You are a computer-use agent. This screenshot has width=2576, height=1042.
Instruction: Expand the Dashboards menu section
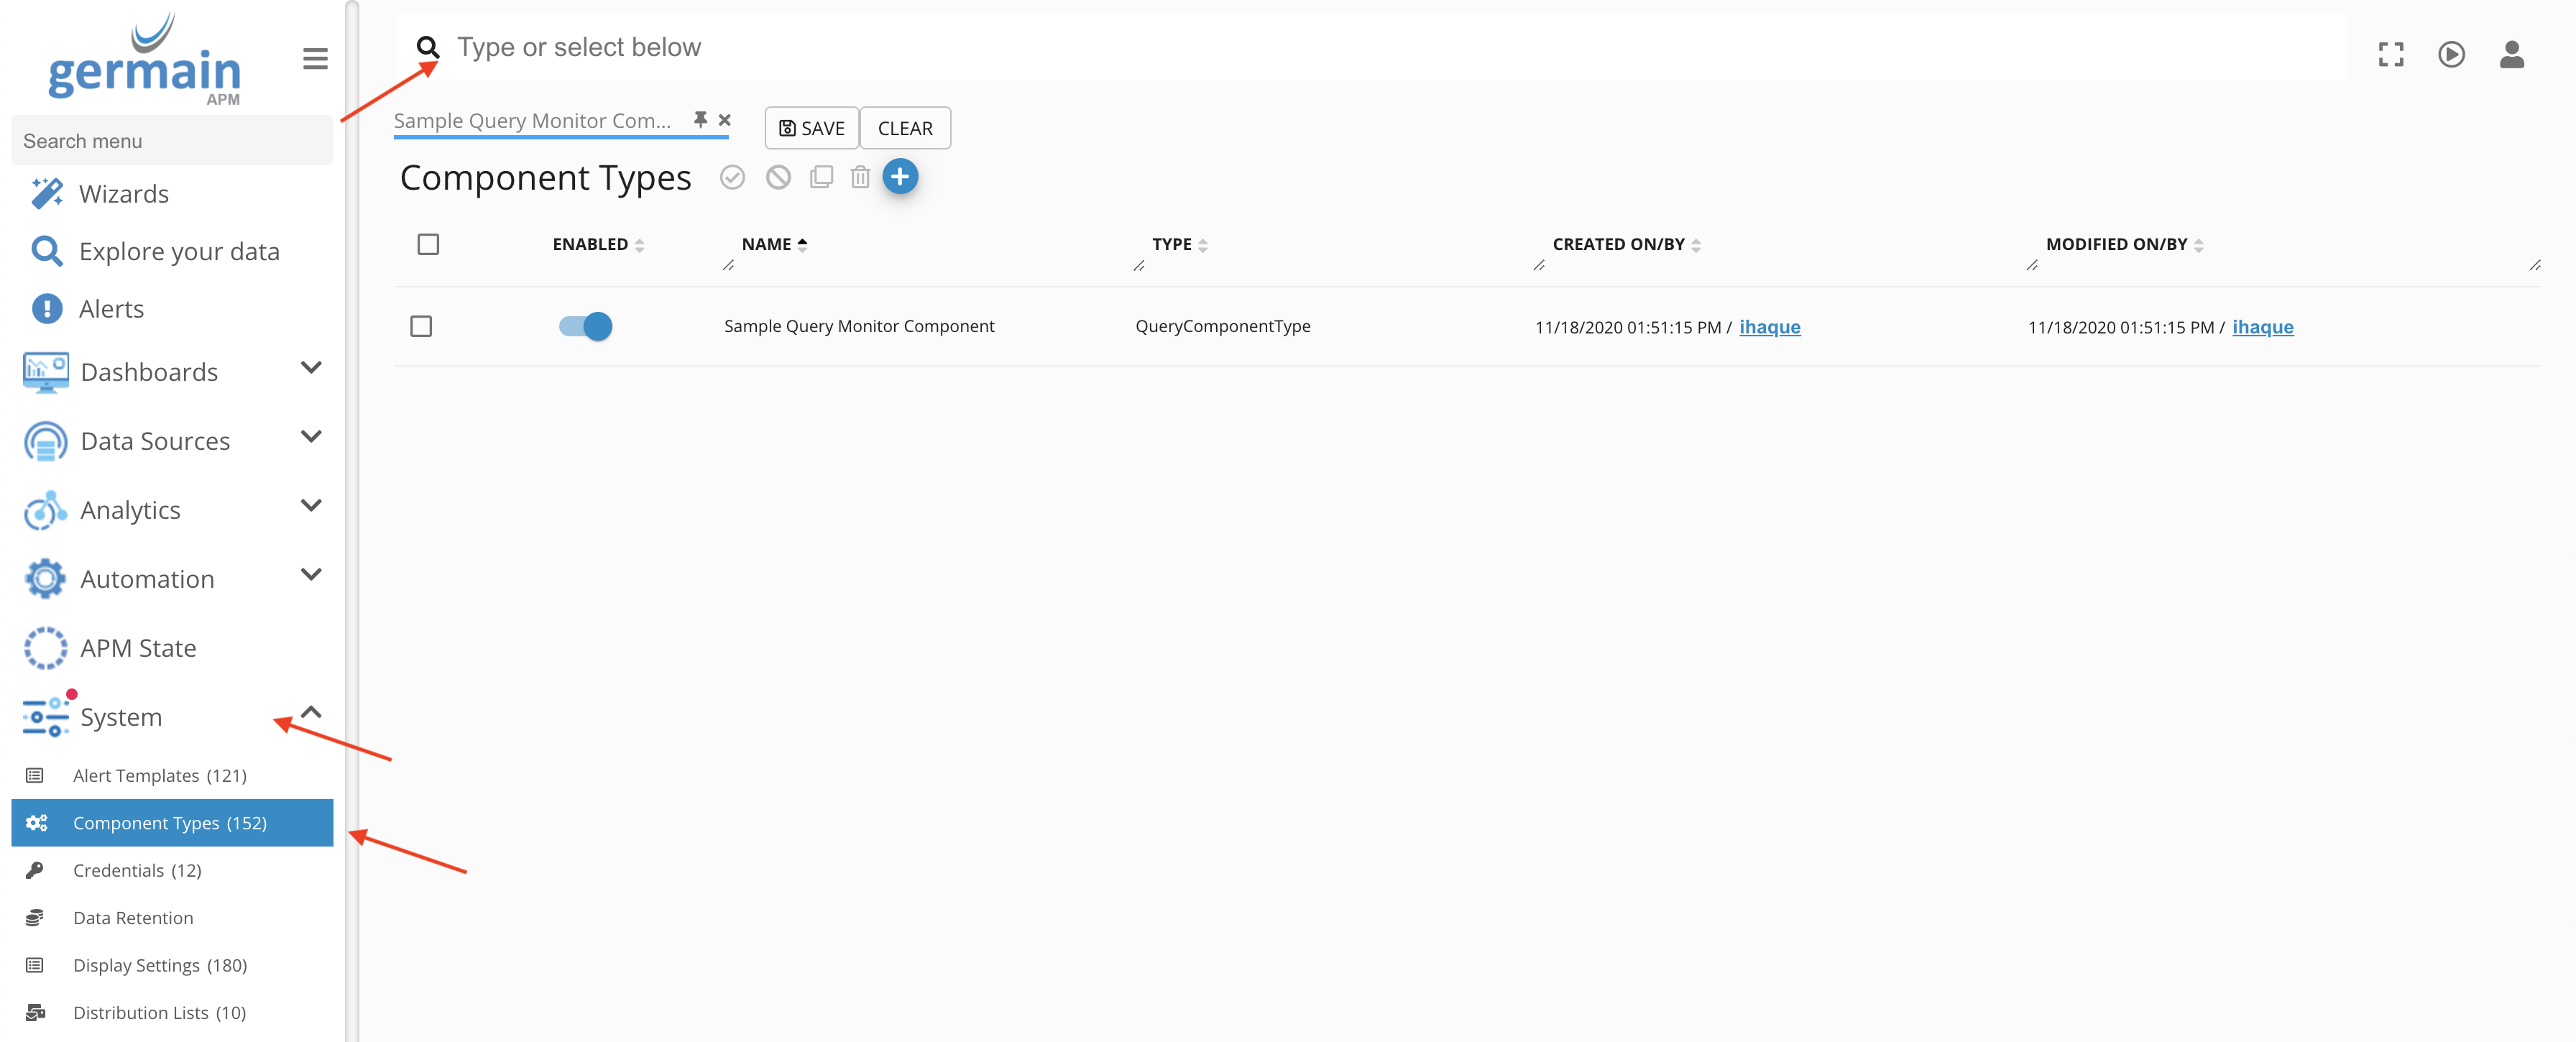click(311, 368)
